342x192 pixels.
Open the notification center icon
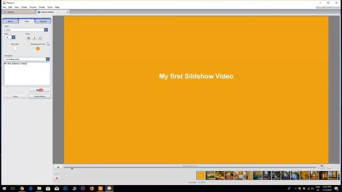click(336, 188)
